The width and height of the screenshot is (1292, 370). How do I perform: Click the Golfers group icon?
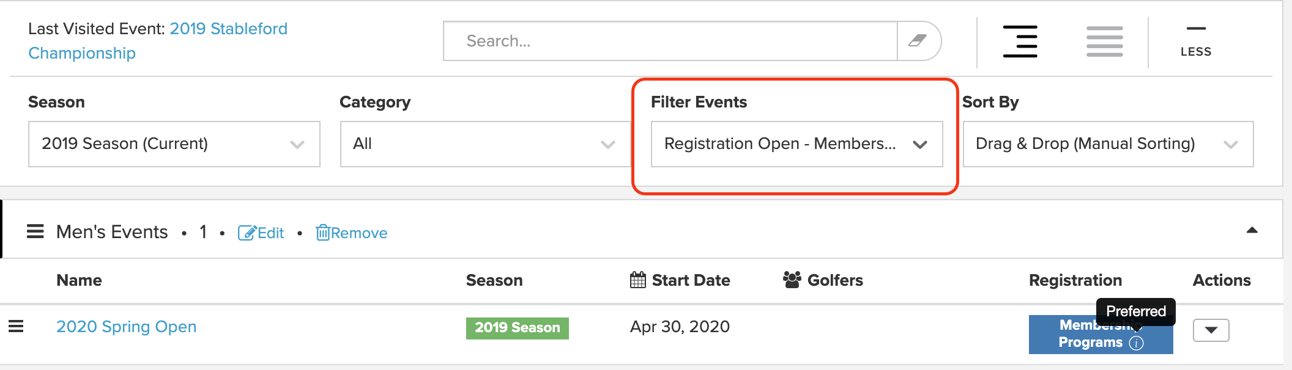pyautogui.click(x=792, y=280)
